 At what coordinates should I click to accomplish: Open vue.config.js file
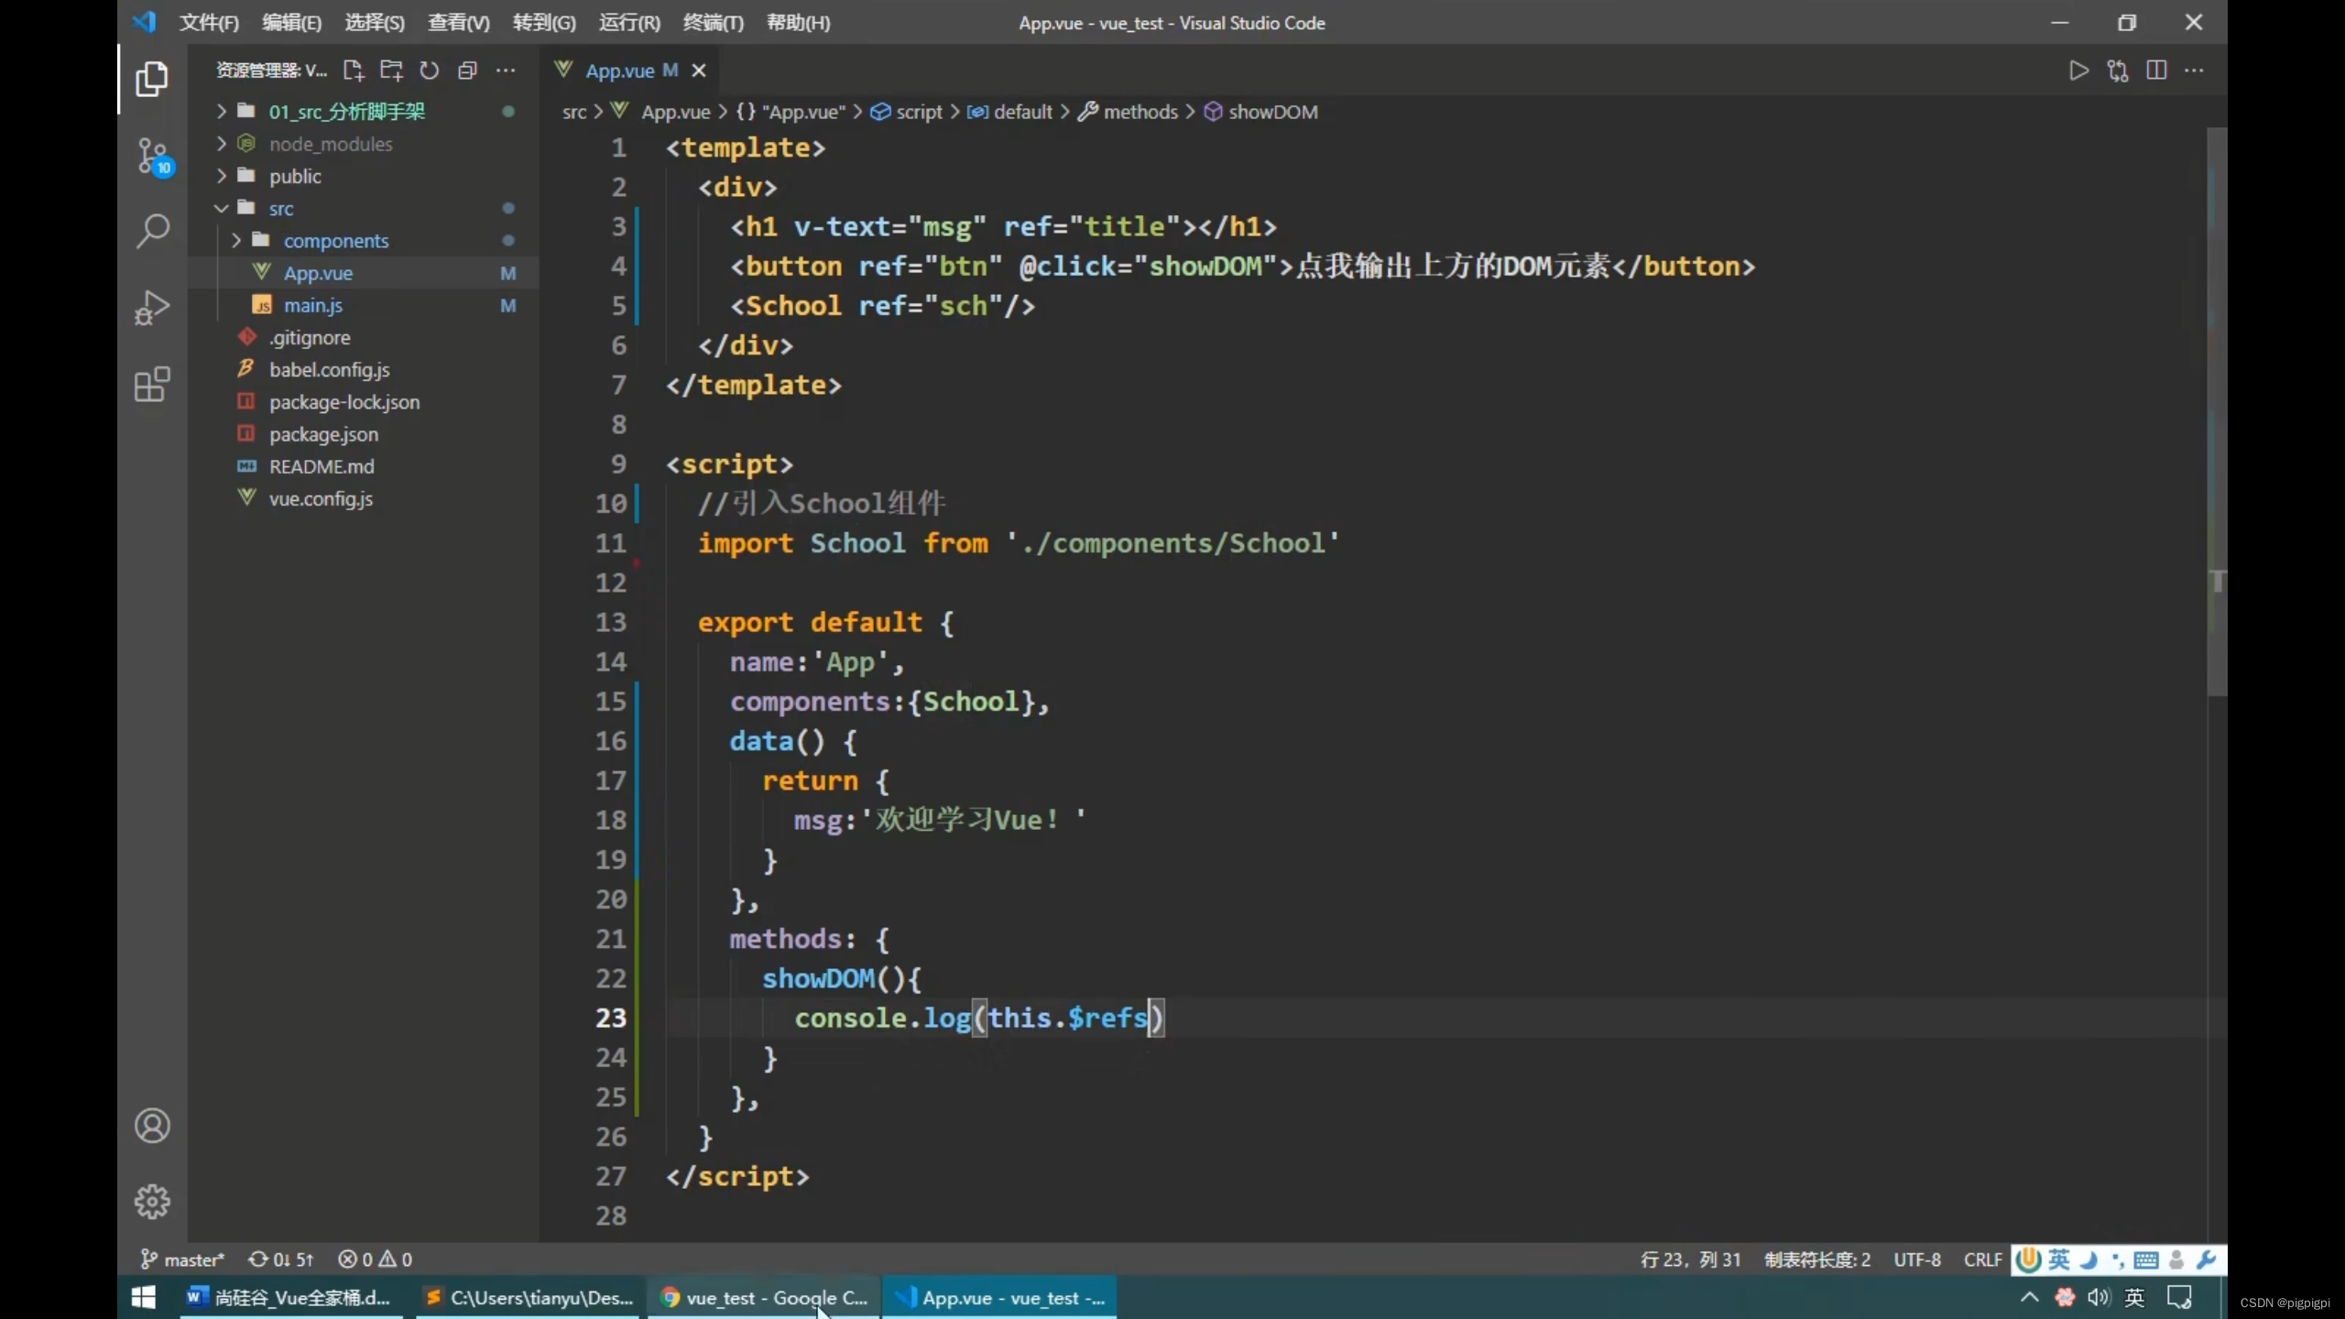[321, 499]
